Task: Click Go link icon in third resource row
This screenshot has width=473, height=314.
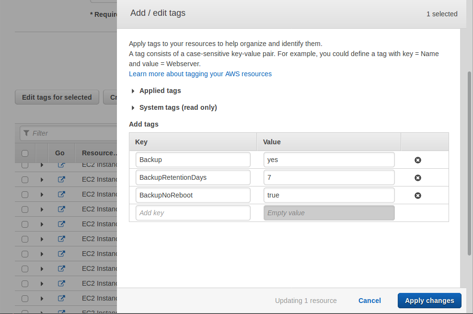Action: 61,195
